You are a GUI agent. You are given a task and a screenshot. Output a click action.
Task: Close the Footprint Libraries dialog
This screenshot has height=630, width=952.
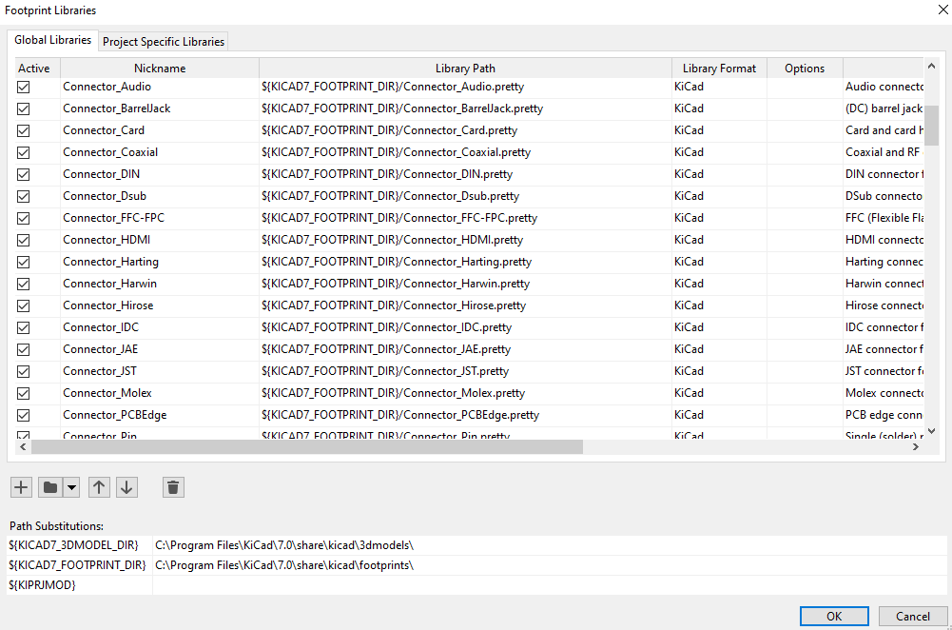(942, 10)
